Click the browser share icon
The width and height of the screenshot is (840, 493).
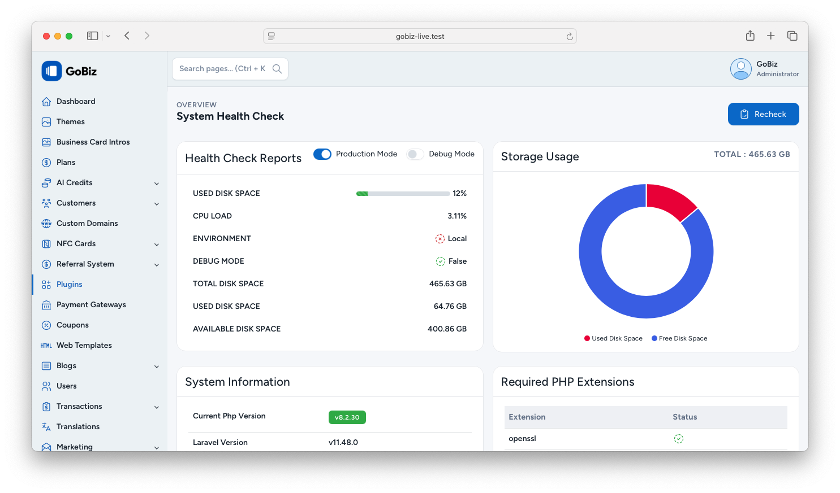point(750,36)
